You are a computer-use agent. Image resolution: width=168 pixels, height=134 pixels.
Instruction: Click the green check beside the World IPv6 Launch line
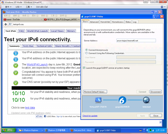tap(16, 66)
